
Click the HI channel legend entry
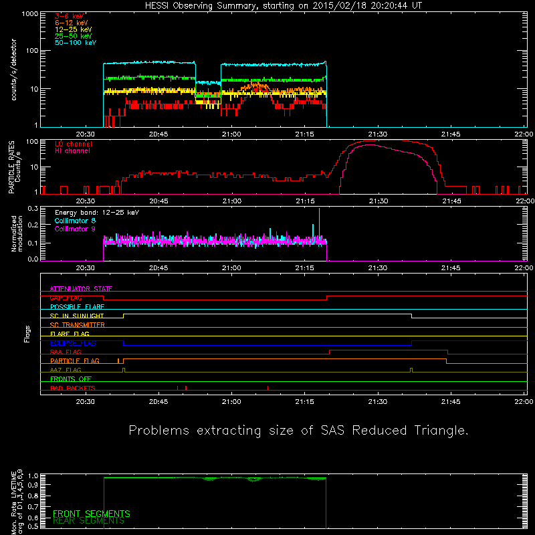72,150
